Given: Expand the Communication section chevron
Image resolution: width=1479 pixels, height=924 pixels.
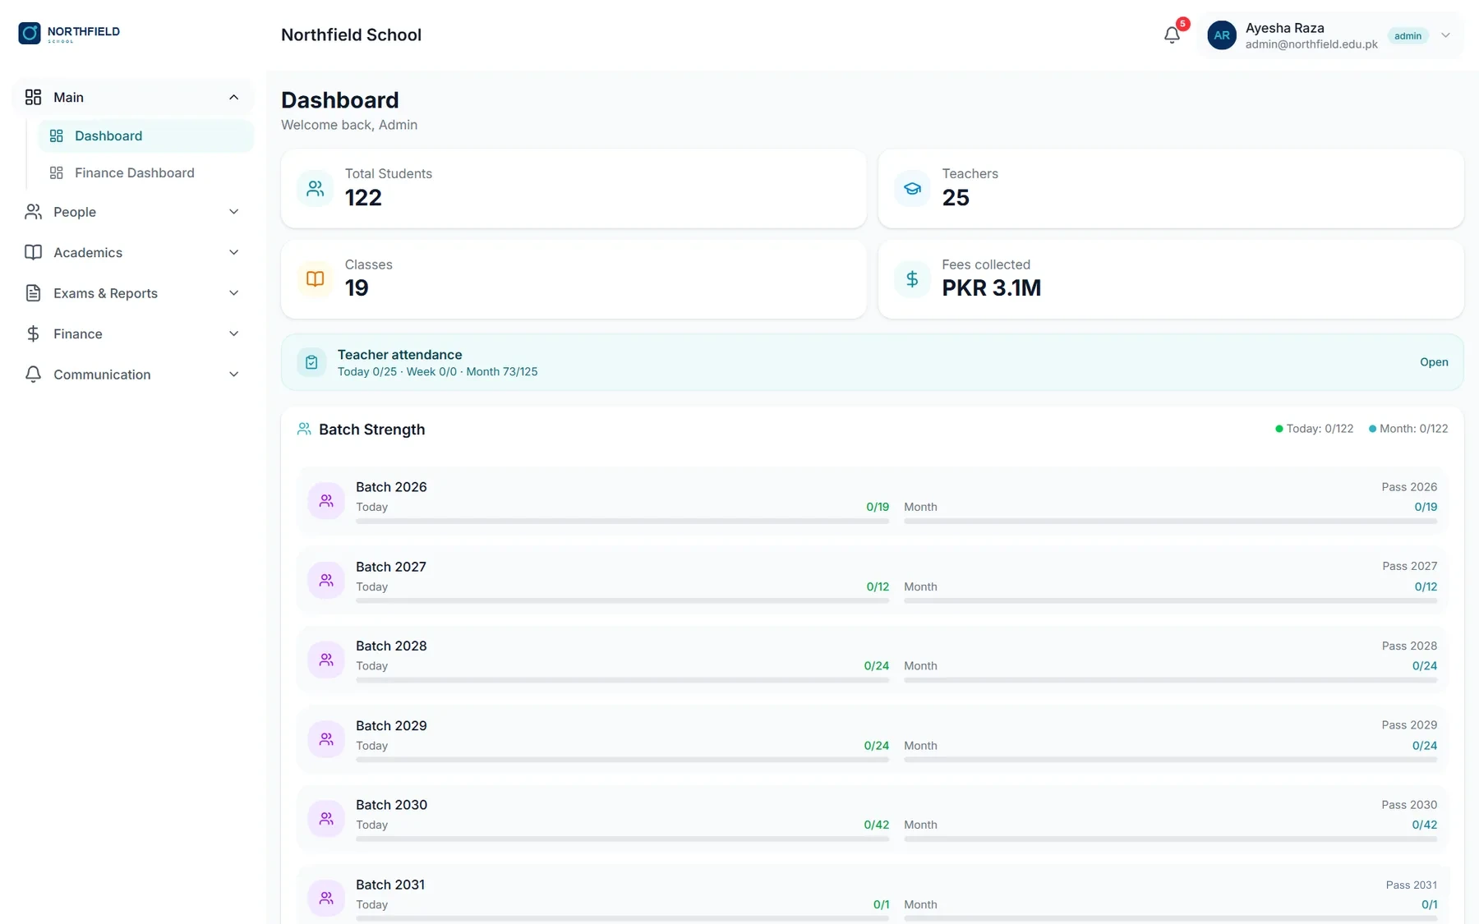Looking at the screenshot, I should coord(233,375).
